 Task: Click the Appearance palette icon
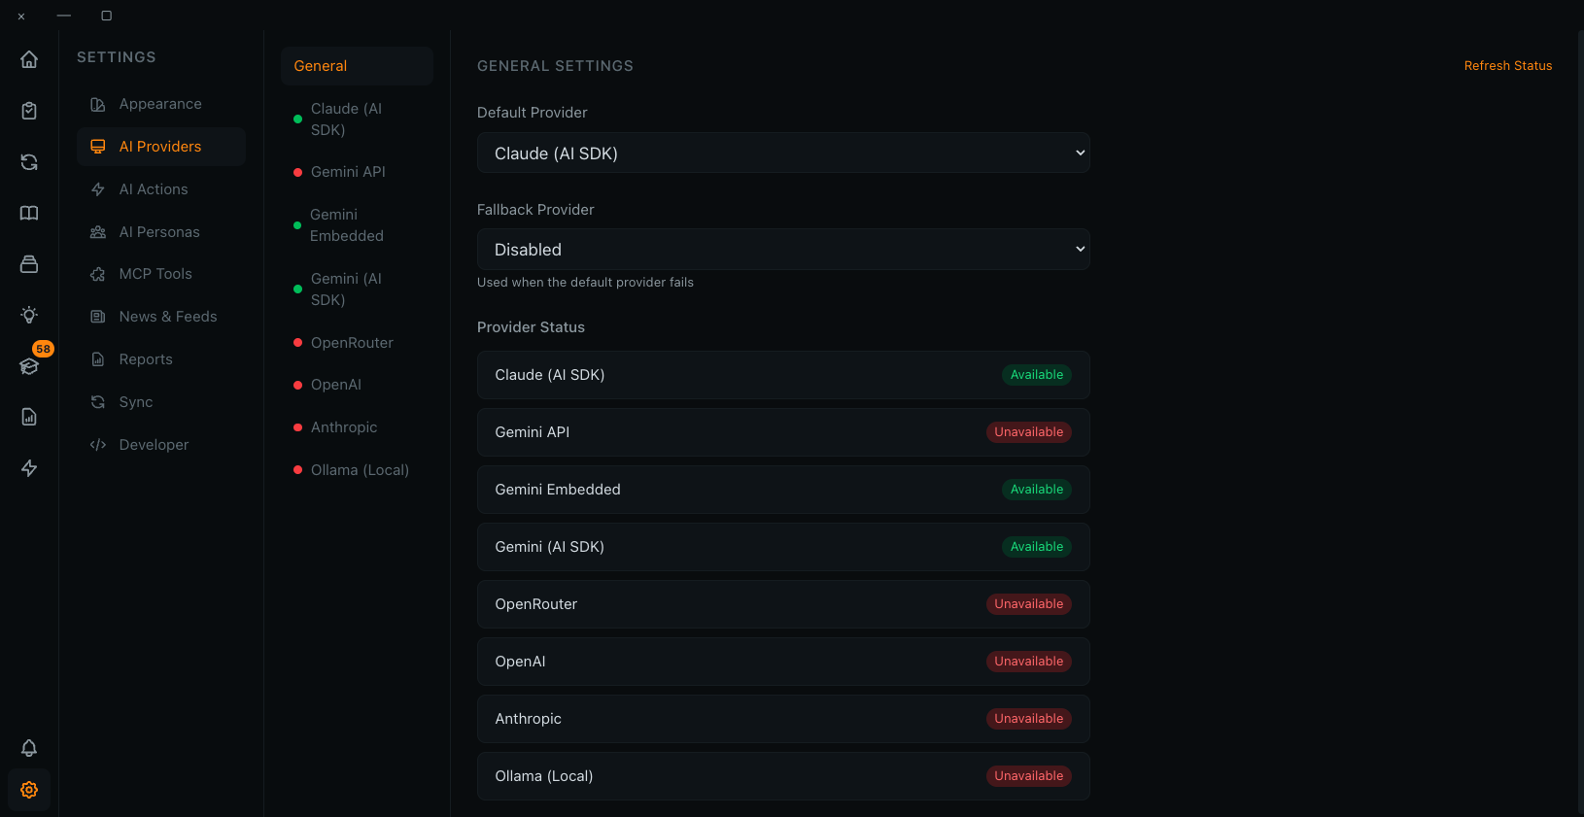(x=98, y=104)
